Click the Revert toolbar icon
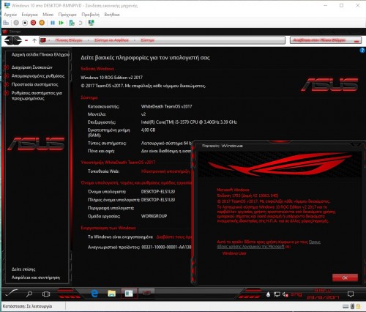 coord(81,23)
